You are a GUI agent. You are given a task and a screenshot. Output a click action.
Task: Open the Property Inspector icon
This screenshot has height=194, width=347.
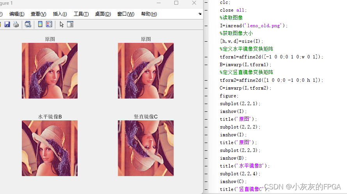click(70, 24)
